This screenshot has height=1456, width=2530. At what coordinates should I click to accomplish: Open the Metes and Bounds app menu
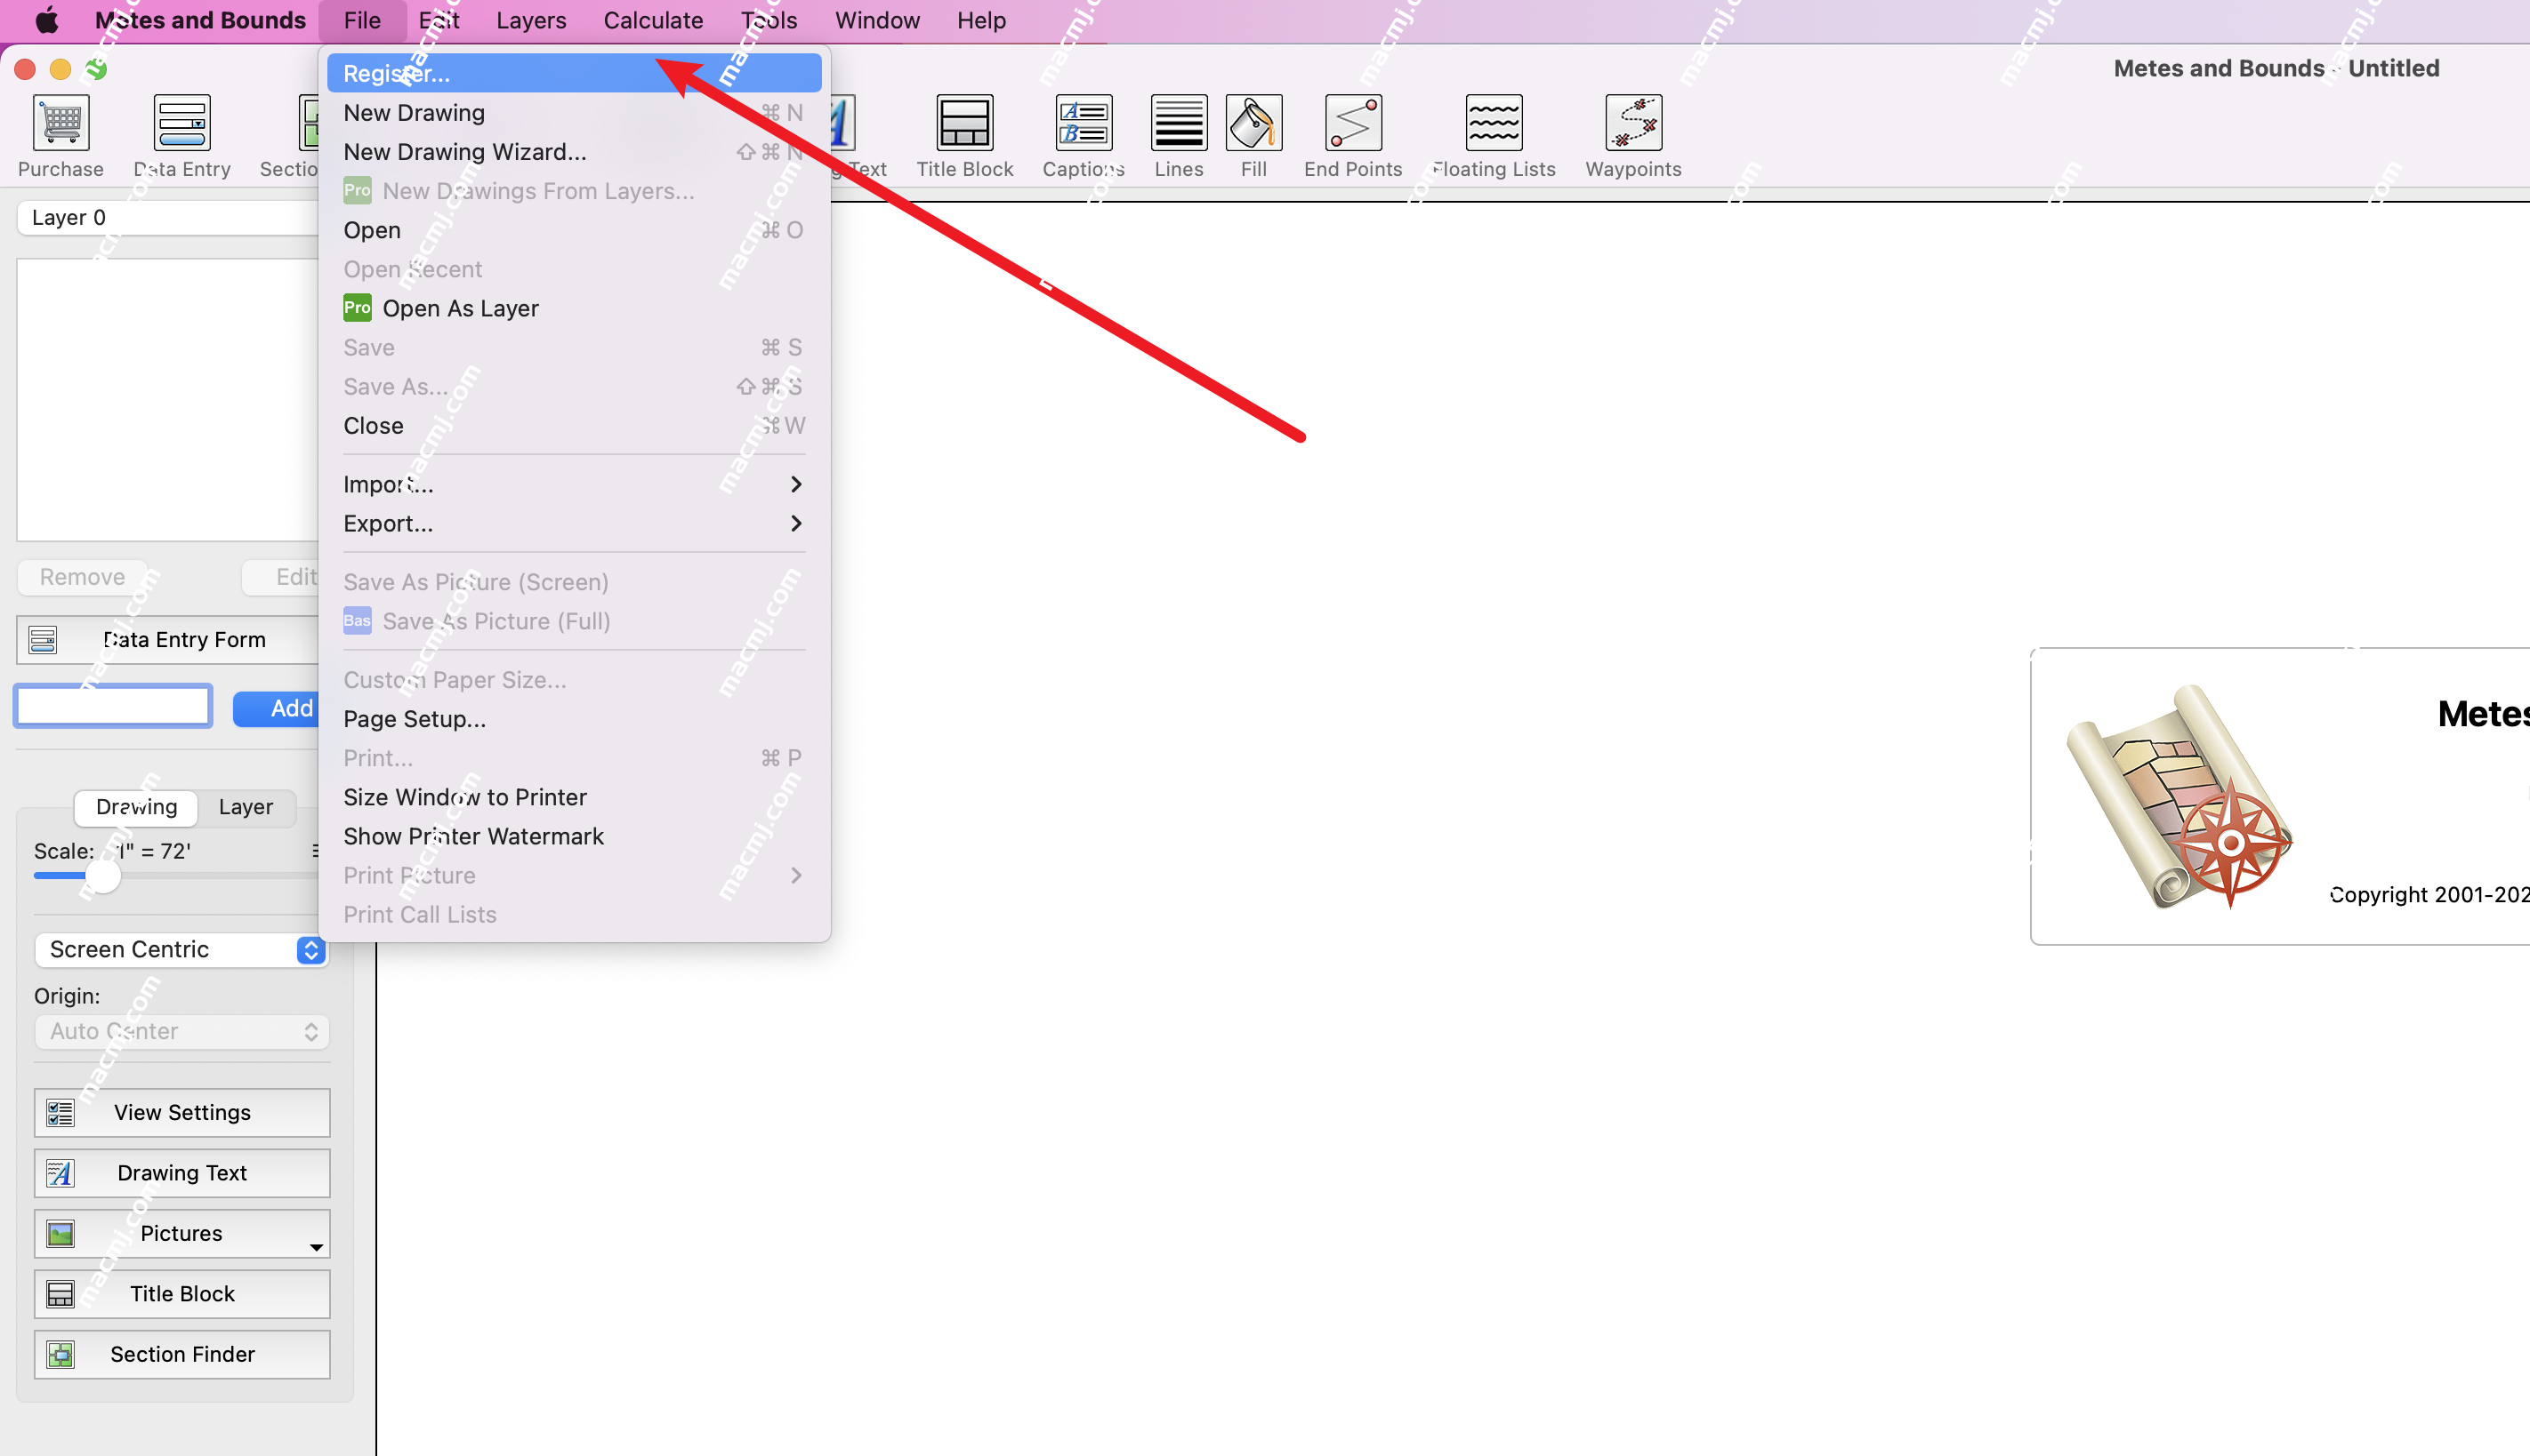pyautogui.click(x=200, y=20)
